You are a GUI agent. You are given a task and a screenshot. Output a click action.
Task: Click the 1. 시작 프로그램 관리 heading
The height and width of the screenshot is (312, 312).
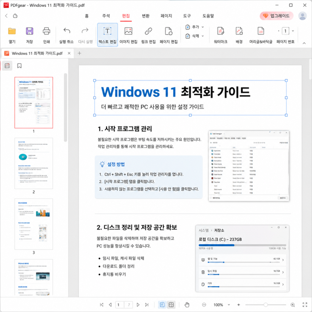click(x=125, y=129)
